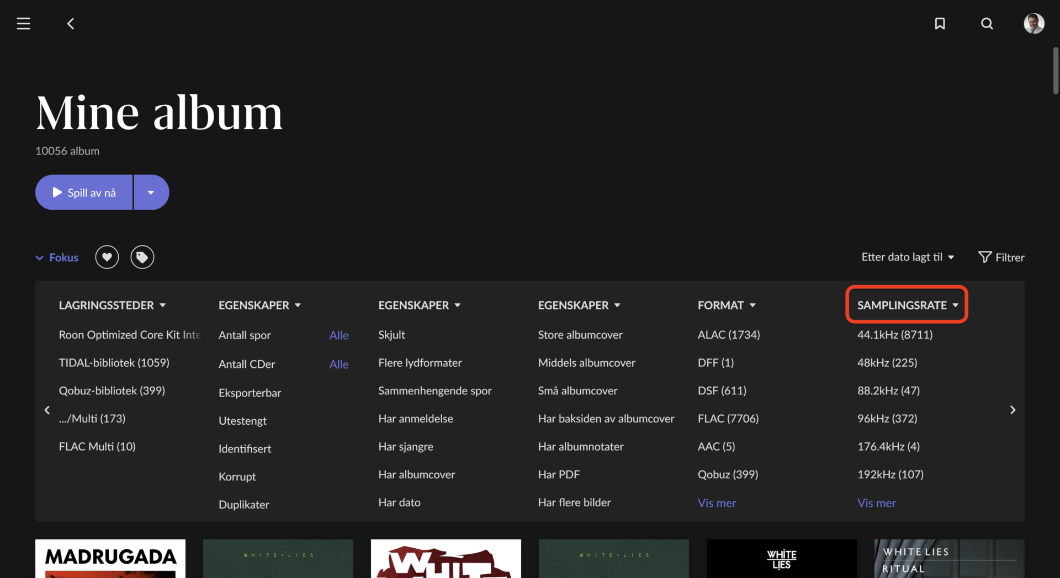The image size is (1060, 578).
Task: Filter by Qobuz-bibliotek (399)
Action: (112, 390)
